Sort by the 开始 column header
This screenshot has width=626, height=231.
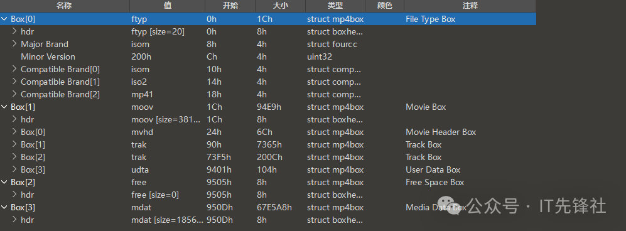[230, 6]
